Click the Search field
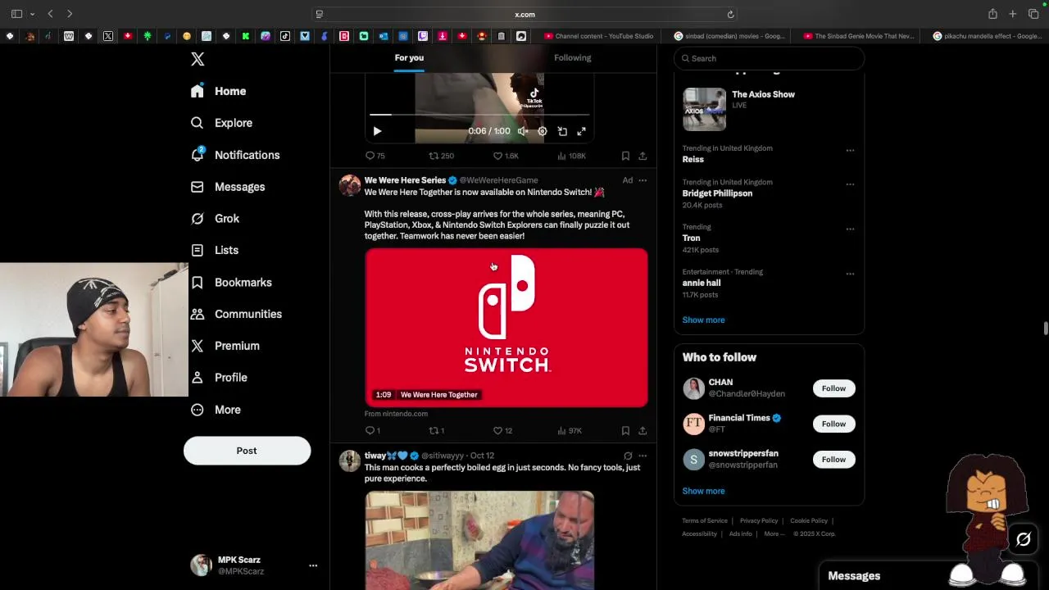The image size is (1049, 590). click(769, 58)
